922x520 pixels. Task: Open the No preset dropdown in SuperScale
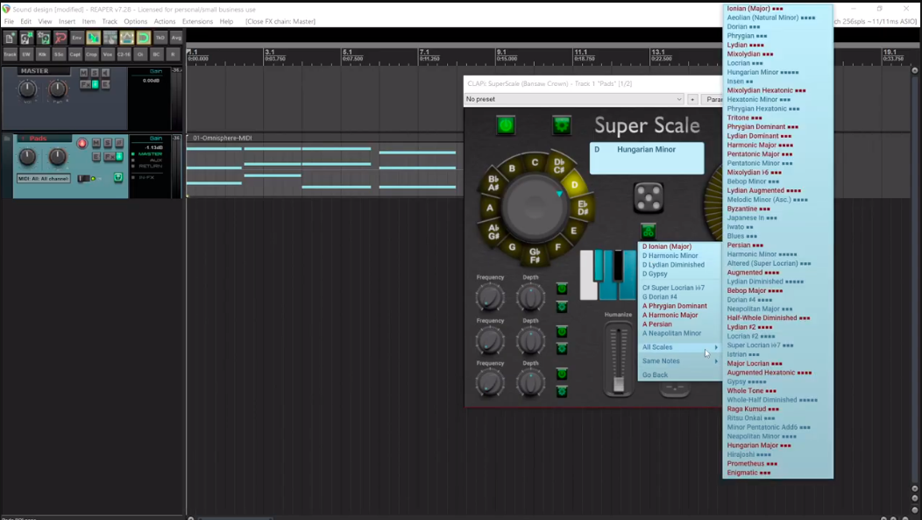pyautogui.click(x=574, y=99)
